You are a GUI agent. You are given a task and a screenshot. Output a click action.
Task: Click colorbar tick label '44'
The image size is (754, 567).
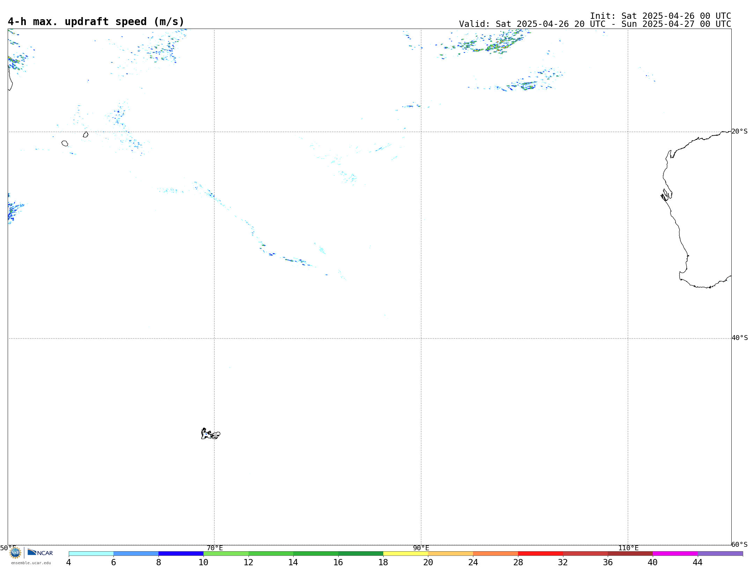698,562
